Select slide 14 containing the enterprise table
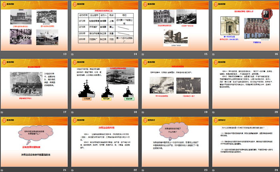This screenshot has width=280, height=172. pyautogui.click(x=105, y=26)
